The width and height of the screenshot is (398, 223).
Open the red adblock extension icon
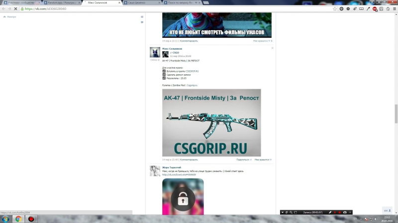tap(375, 9)
